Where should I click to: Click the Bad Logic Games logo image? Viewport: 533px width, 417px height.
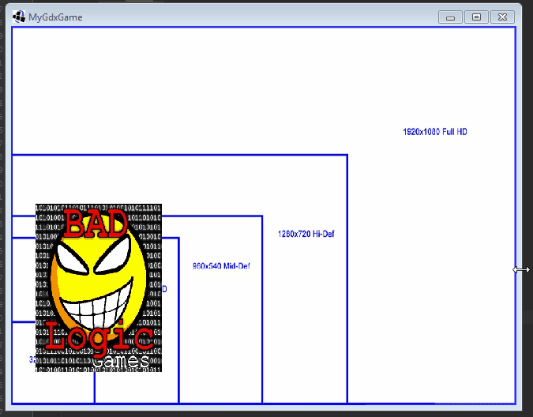click(99, 287)
